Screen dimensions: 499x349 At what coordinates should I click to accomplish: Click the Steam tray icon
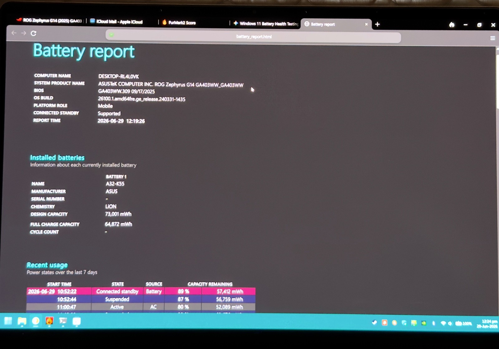coord(374,323)
